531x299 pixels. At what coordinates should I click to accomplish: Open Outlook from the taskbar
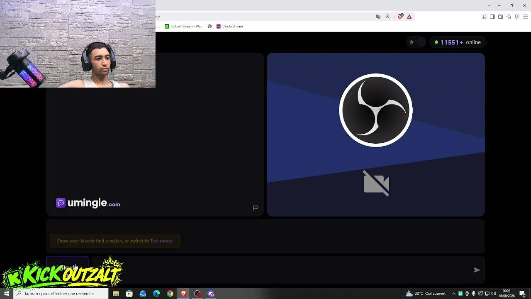[x=143, y=294]
